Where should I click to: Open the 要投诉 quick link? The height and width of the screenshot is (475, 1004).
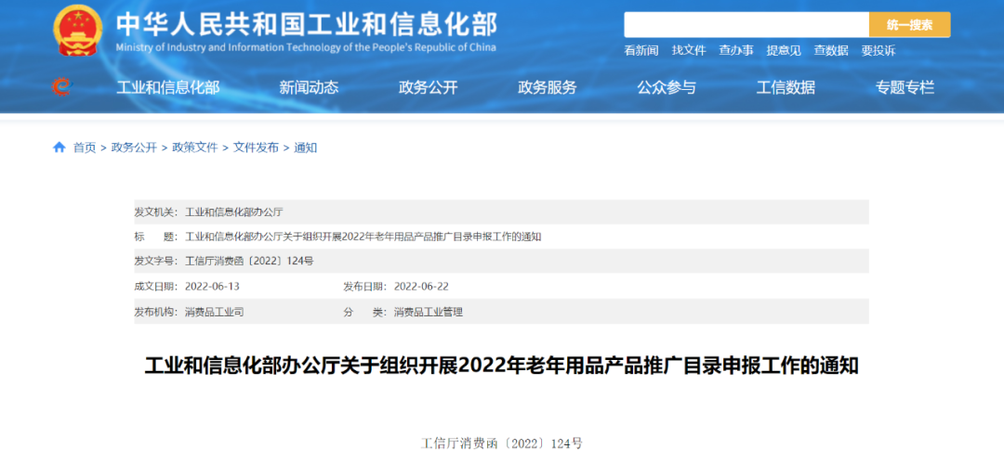tap(878, 51)
